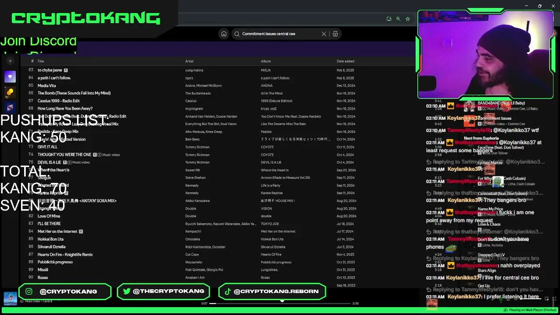Open album link '1999 (Deluxe Edition)'
The width and height of the screenshot is (560, 315).
[x=276, y=101]
